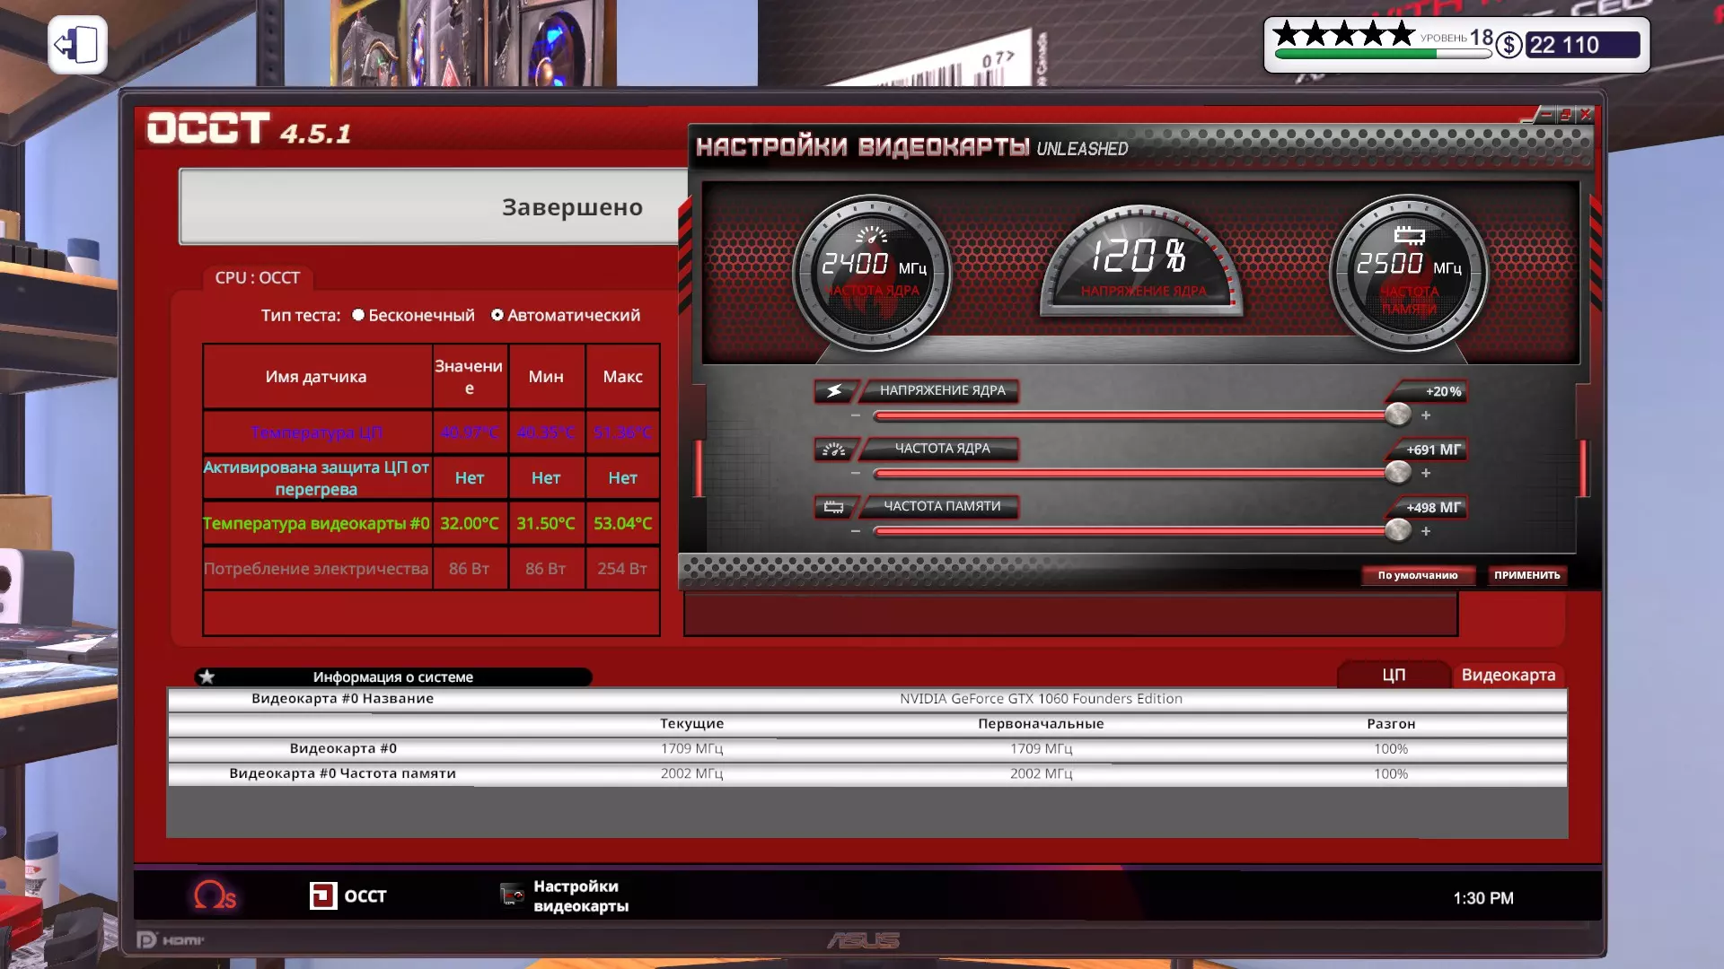Select the Автоматический test type
Screen dimensions: 1724x969
click(x=497, y=315)
